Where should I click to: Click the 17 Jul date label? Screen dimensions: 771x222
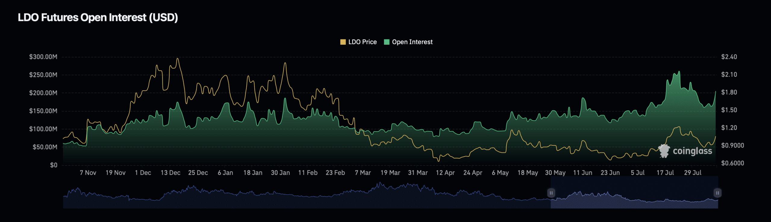point(665,173)
